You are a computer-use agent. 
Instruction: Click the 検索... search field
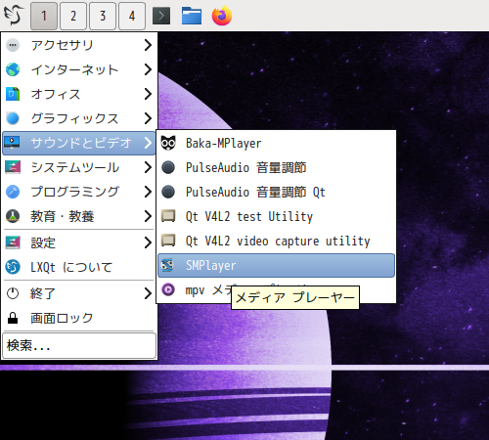coord(79,345)
